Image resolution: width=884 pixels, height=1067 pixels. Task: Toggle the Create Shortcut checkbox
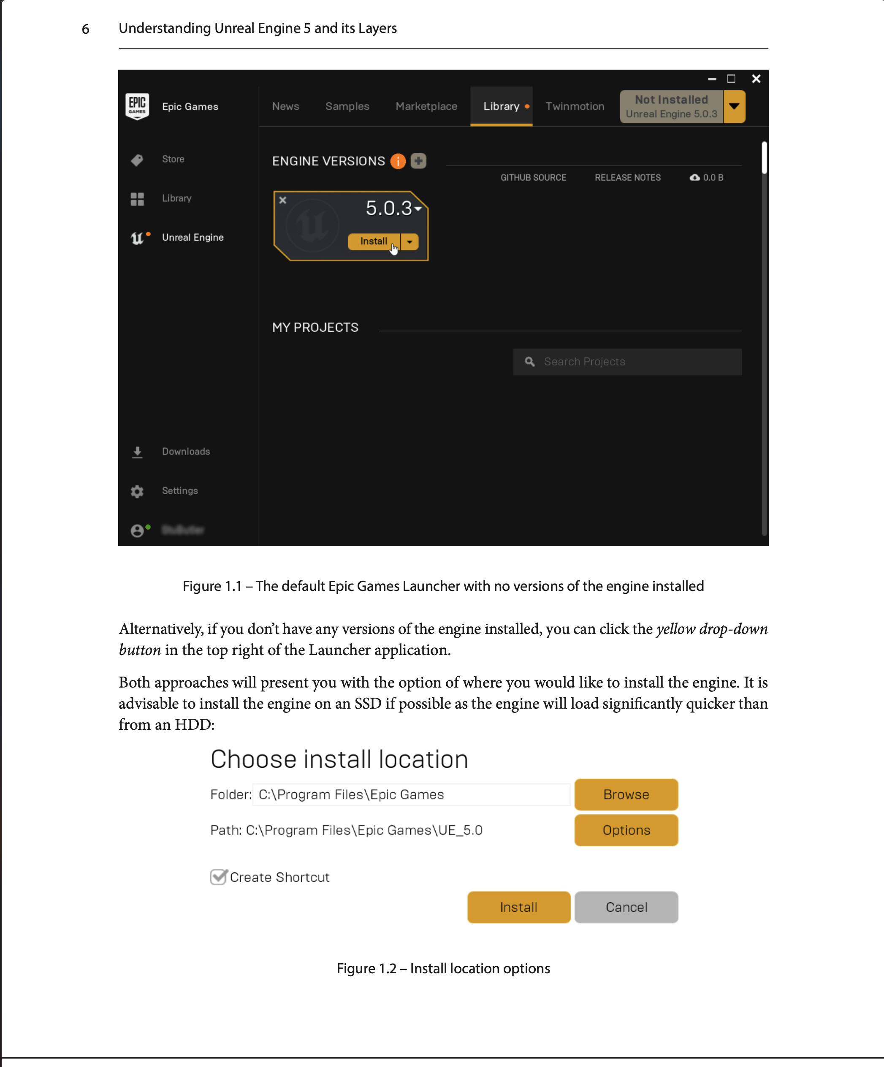pos(219,877)
